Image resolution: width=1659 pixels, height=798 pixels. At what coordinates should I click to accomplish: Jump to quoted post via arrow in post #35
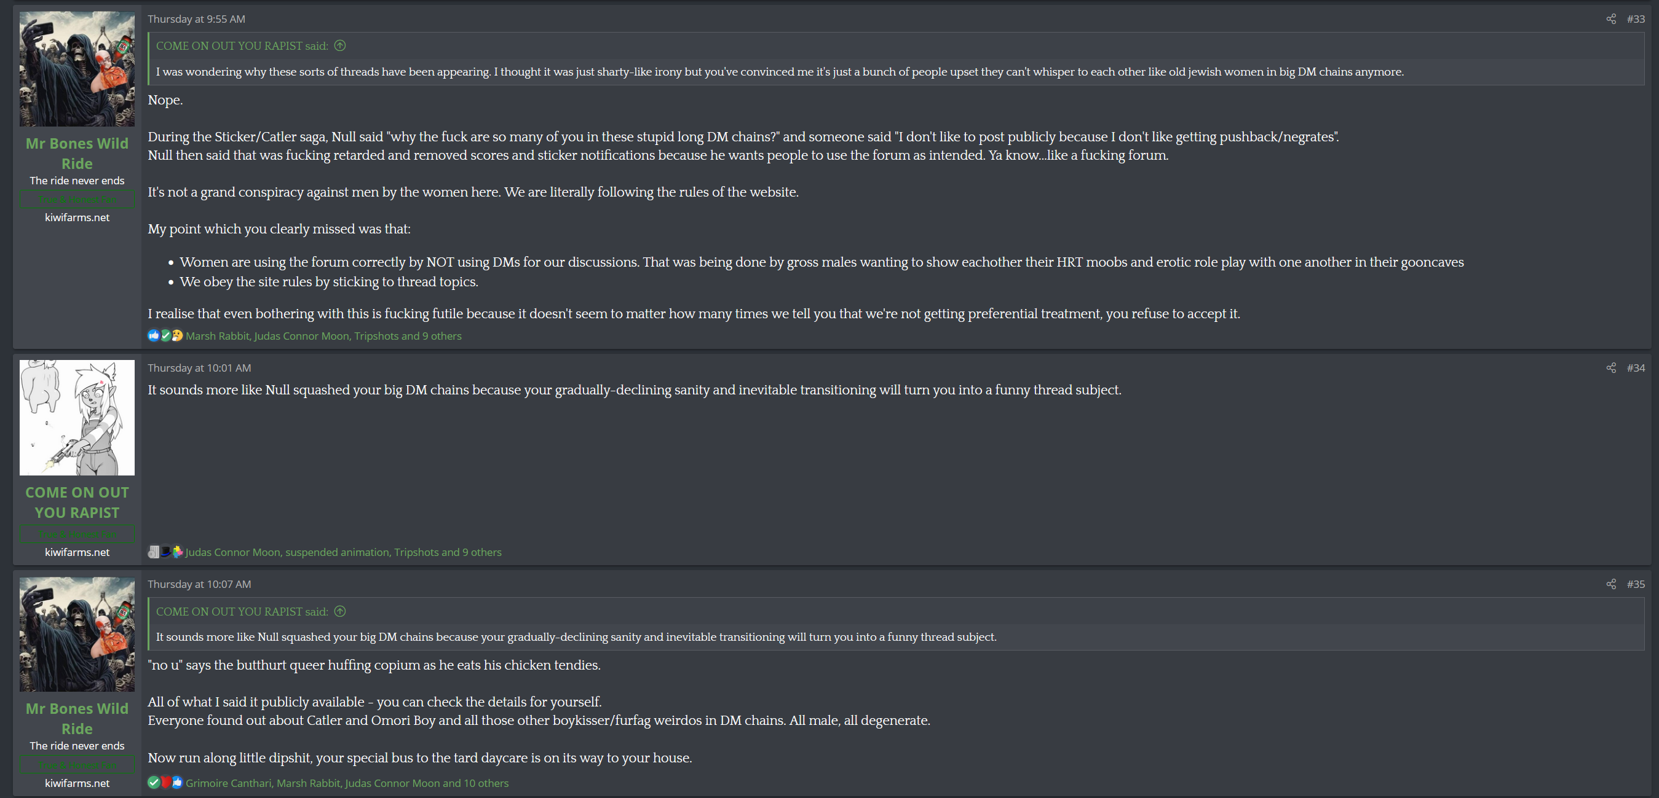pyautogui.click(x=340, y=611)
